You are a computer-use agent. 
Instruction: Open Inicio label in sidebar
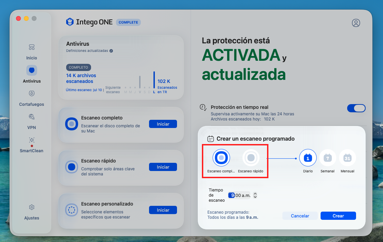pyautogui.click(x=31, y=58)
